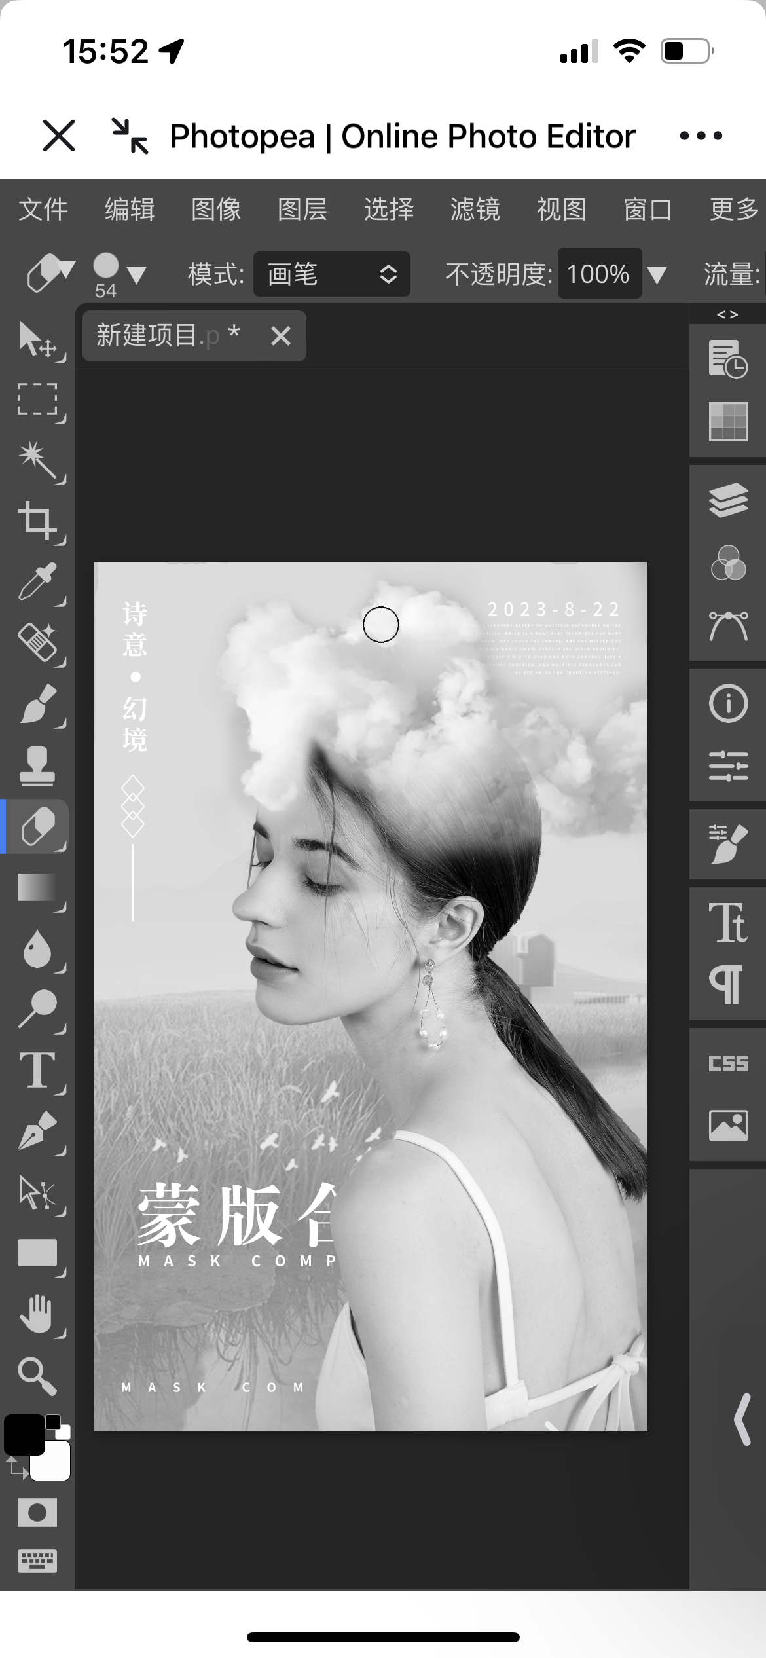Viewport: 766px width, 1658px height.
Task: Minimize the in-app browser view
Action: 130,136
